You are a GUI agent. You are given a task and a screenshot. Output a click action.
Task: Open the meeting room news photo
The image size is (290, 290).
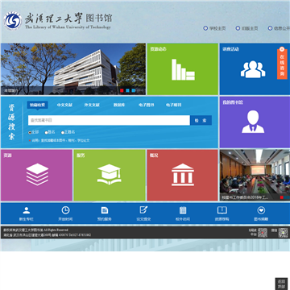(x=255, y=175)
